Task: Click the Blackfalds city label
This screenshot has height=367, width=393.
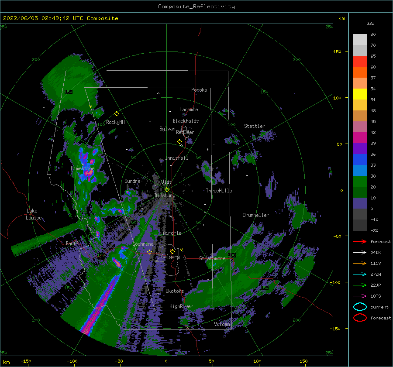Action: point(186,121)
